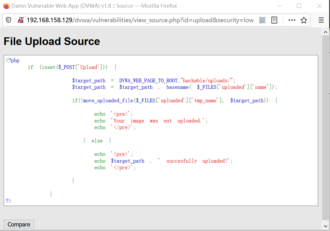Click the tracking protection shield icon
This screenshot has height=231, width=330.
click(9, 20)
